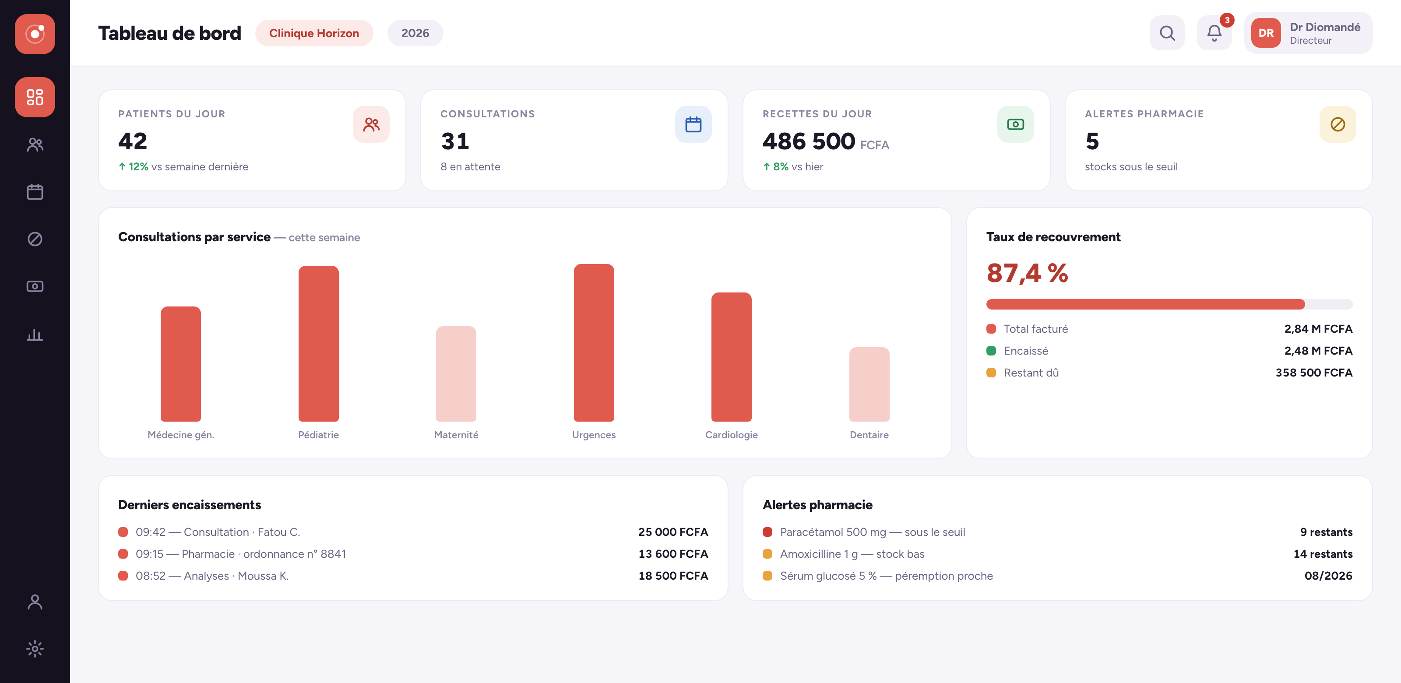Open the Alertes Pharmacie summary card
Image resolution: width=1401 pixels, height=683 pixels.
(1218, 140)
